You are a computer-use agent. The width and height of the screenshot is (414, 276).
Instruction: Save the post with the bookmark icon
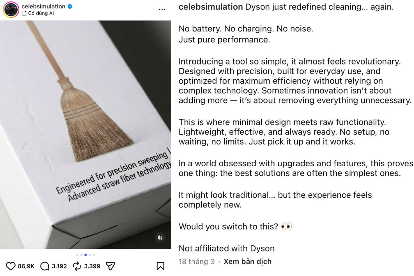click(x=160, y=266)
